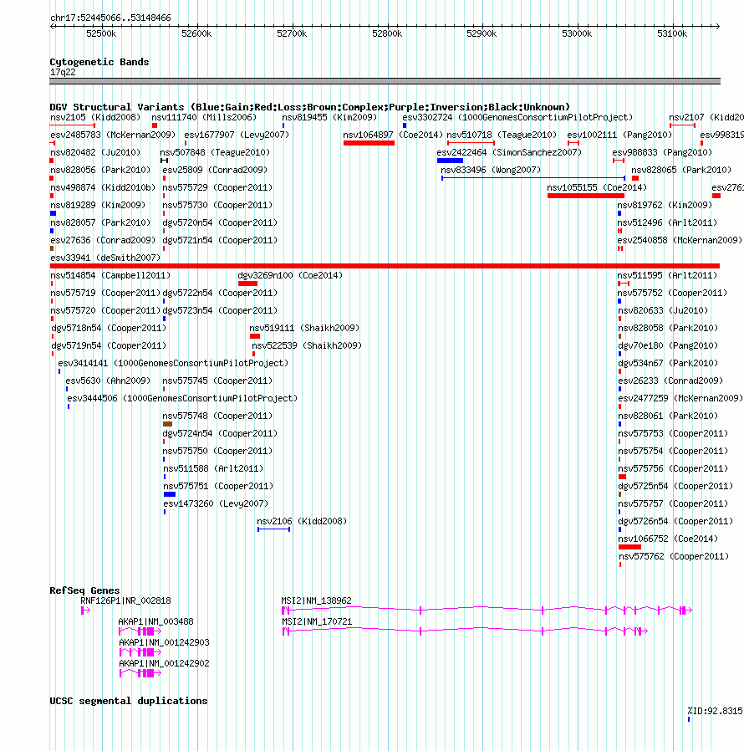Click the esv2540858 (McKernan2009) label
The height and width of the screenshot is (751, 744).
coord(680,240)
